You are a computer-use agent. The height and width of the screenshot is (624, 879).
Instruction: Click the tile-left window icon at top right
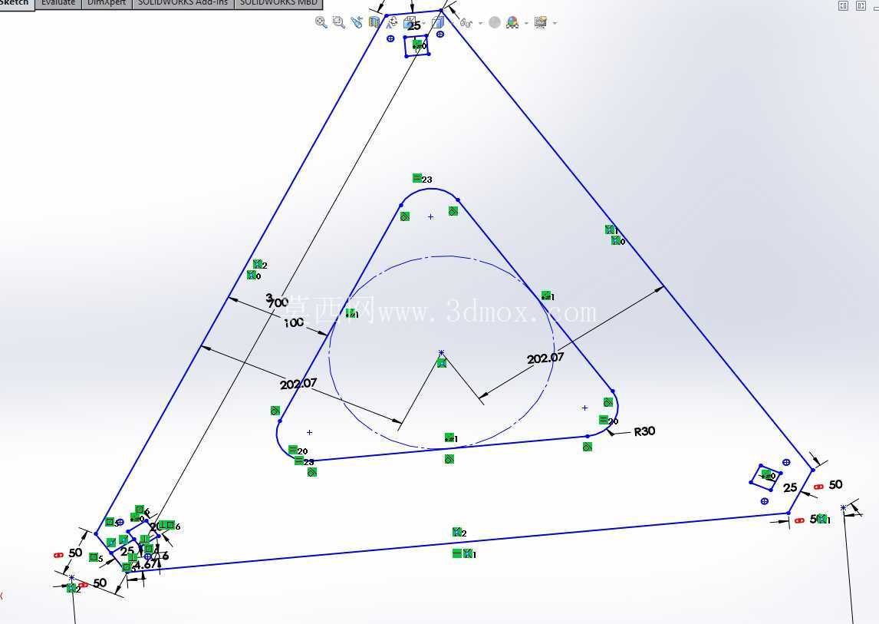(x=844, y=5)
